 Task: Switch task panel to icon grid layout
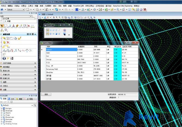28,34
